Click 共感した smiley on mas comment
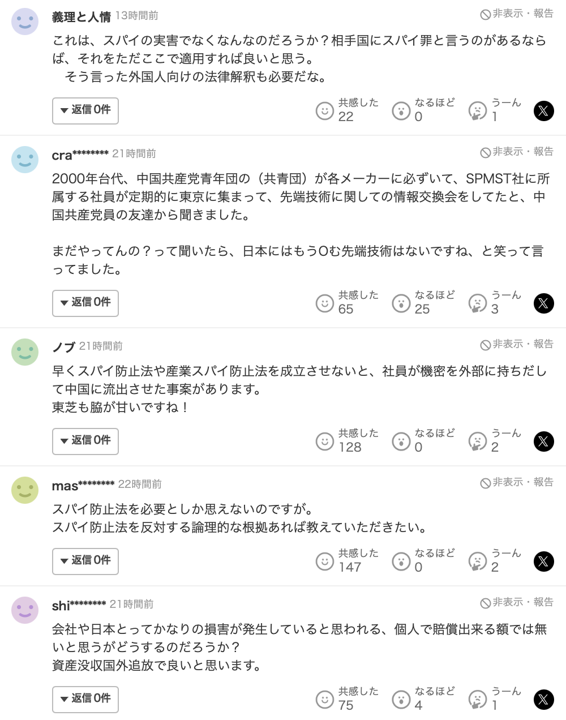Viewport: 566px width, 720px height. point(324,562)
